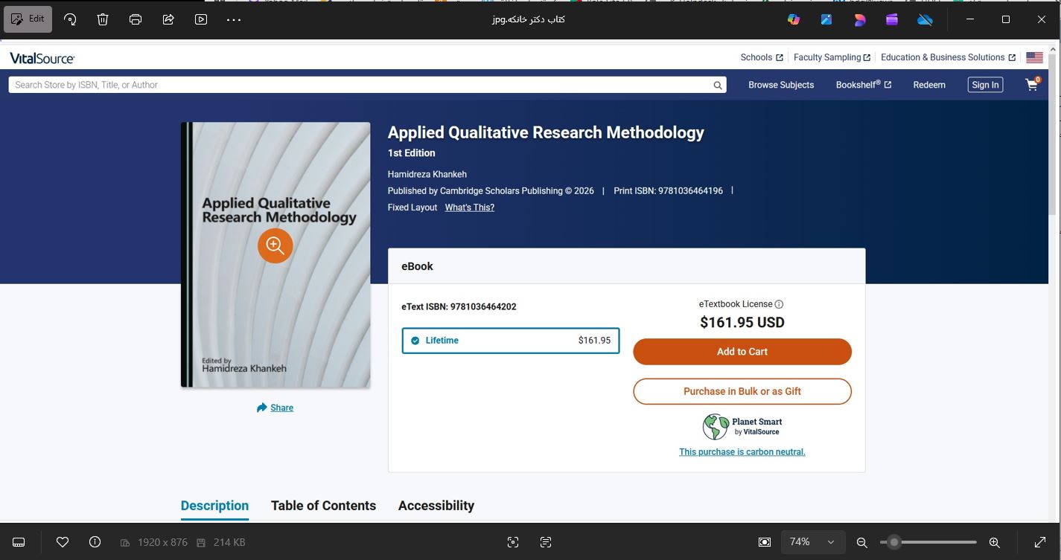This screenshot has height=560, width=1061.
Task: Click the What's This? link
Action: [x=469, y=207]
